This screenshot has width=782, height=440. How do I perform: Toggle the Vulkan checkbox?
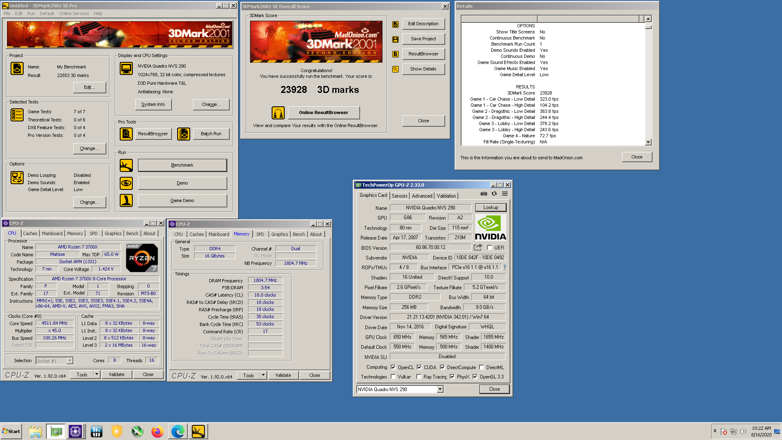coord(393,377)
